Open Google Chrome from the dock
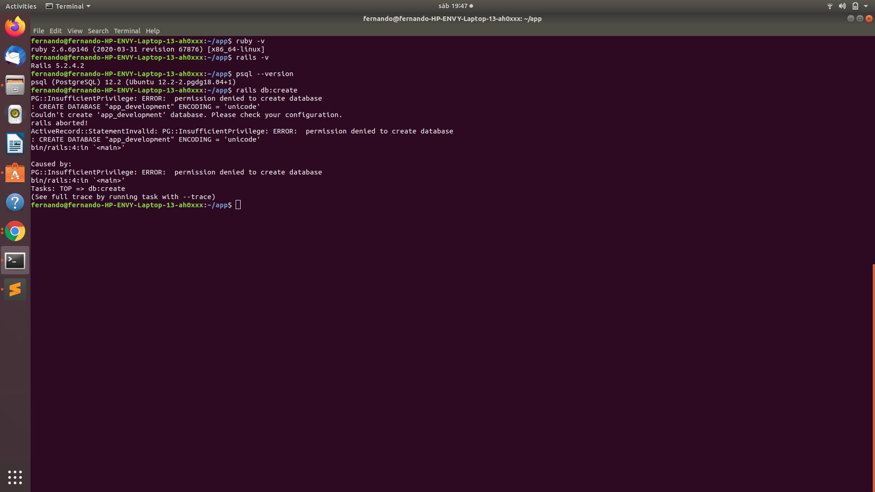875x492 pixels. pyautogui.click(x=15, y=231)
